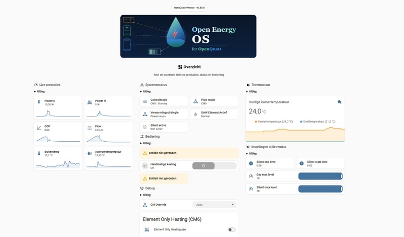404x237 pixels.
Task: Click the Thermostaat home icon
Action: 248,85
